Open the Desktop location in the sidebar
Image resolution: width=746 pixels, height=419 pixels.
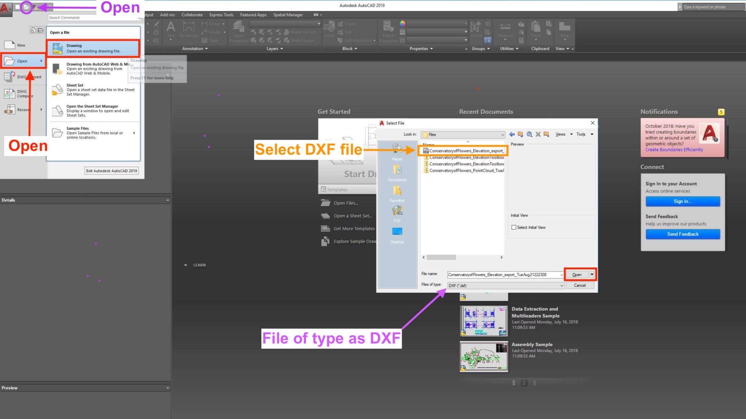[x=397, y=232]
